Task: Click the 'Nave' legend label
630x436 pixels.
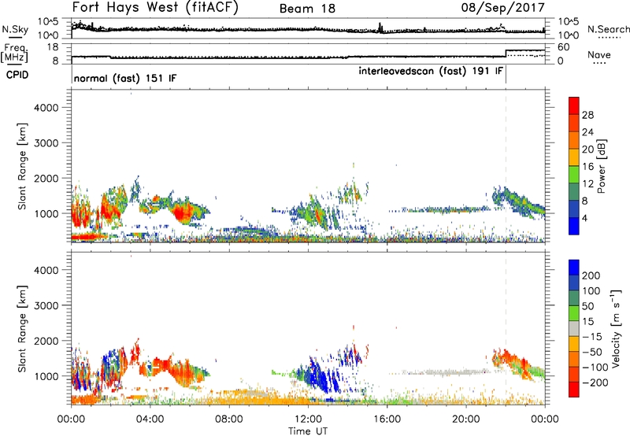Action: (x=599, y=54)
